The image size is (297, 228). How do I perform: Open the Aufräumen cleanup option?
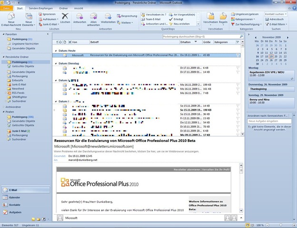[x=49, y=19]
